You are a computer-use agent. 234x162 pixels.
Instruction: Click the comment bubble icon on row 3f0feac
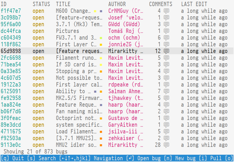[x=166, y=118]
